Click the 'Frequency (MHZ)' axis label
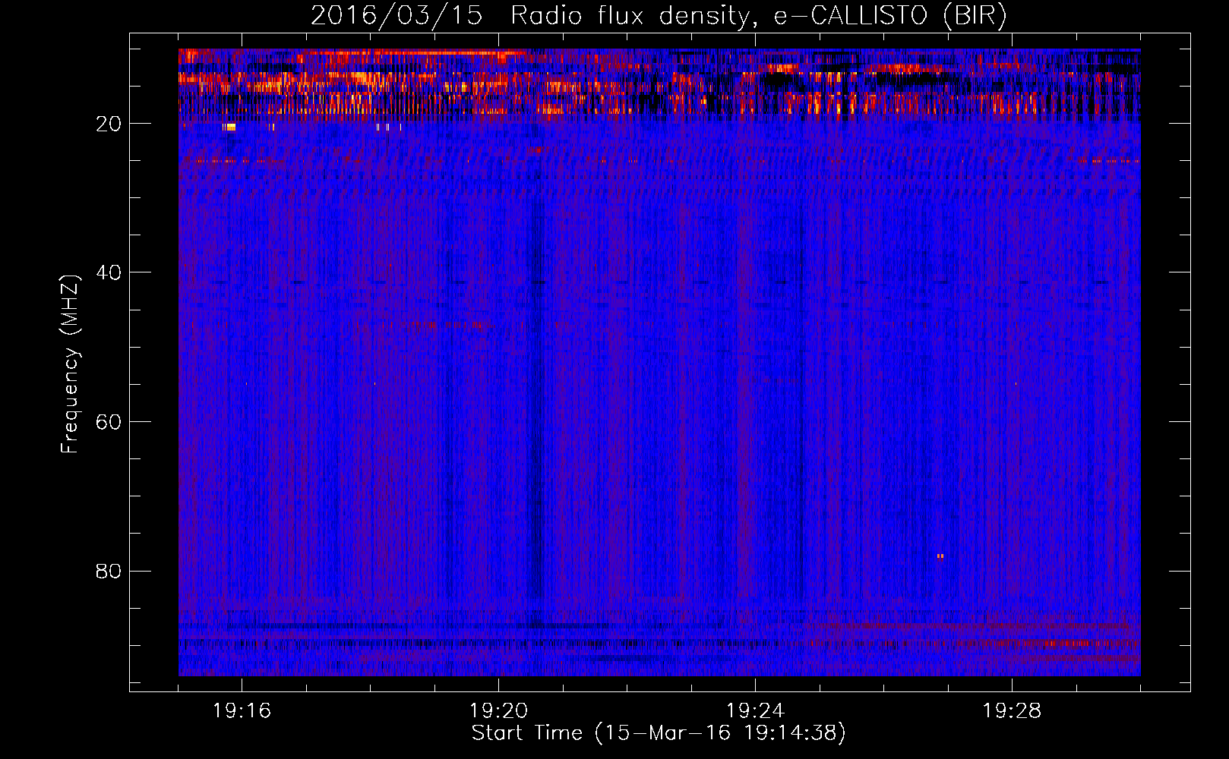The height and width of the screenshot is (759, 1229). click(70, 364)
